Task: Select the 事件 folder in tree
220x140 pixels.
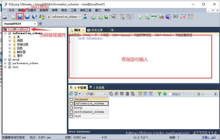Action: [20, 56]
